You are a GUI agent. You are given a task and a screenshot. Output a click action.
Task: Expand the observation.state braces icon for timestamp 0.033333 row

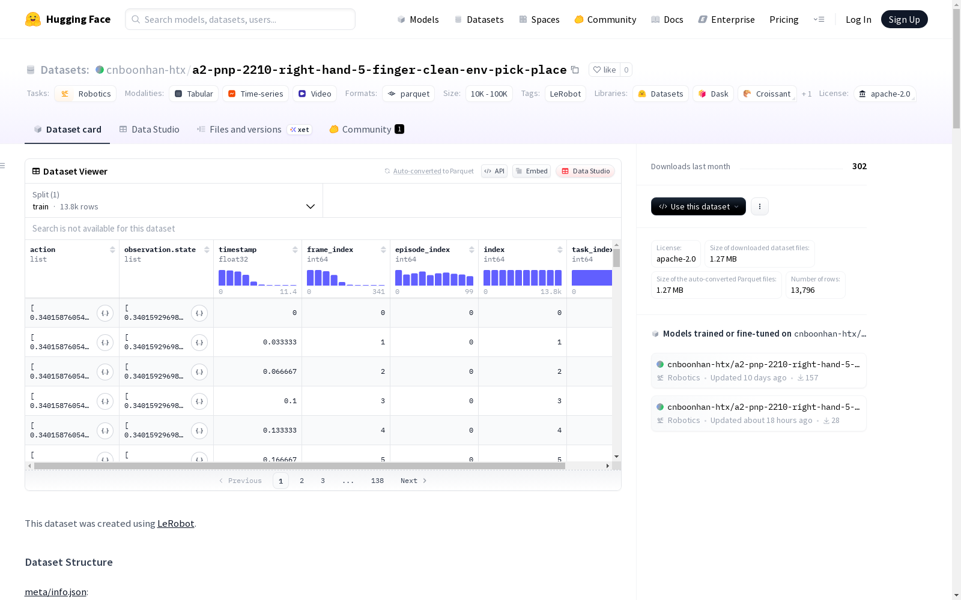pyautogui.click(x=199, y=343)
